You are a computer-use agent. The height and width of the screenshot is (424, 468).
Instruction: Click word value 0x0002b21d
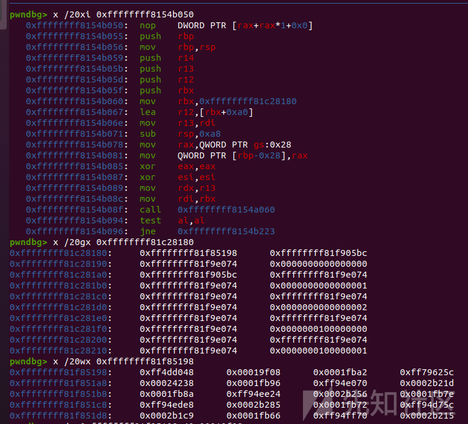427,383
